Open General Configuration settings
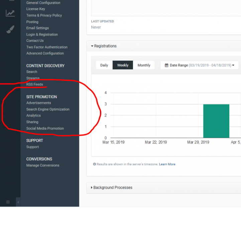 43,3
